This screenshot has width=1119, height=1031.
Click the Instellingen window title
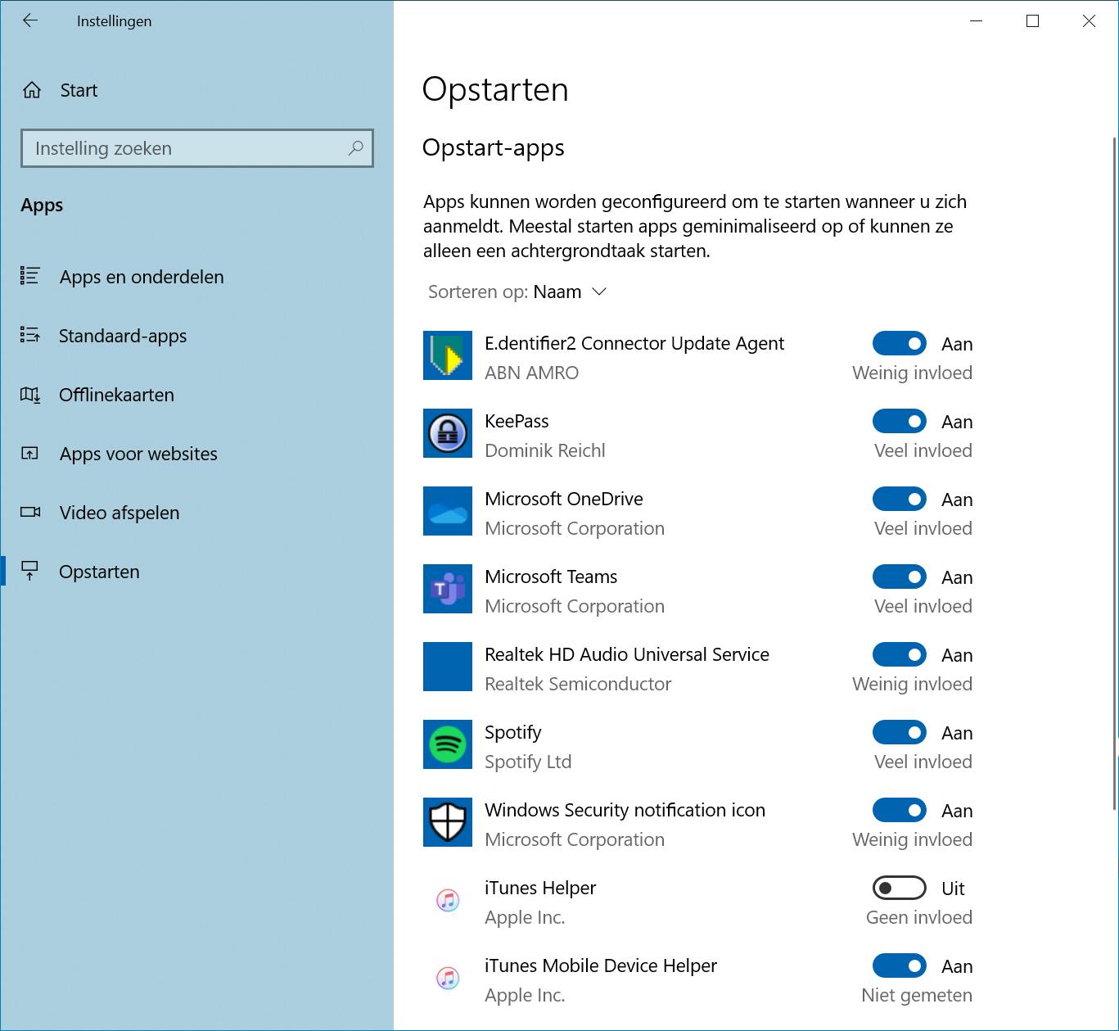(115, 21)
